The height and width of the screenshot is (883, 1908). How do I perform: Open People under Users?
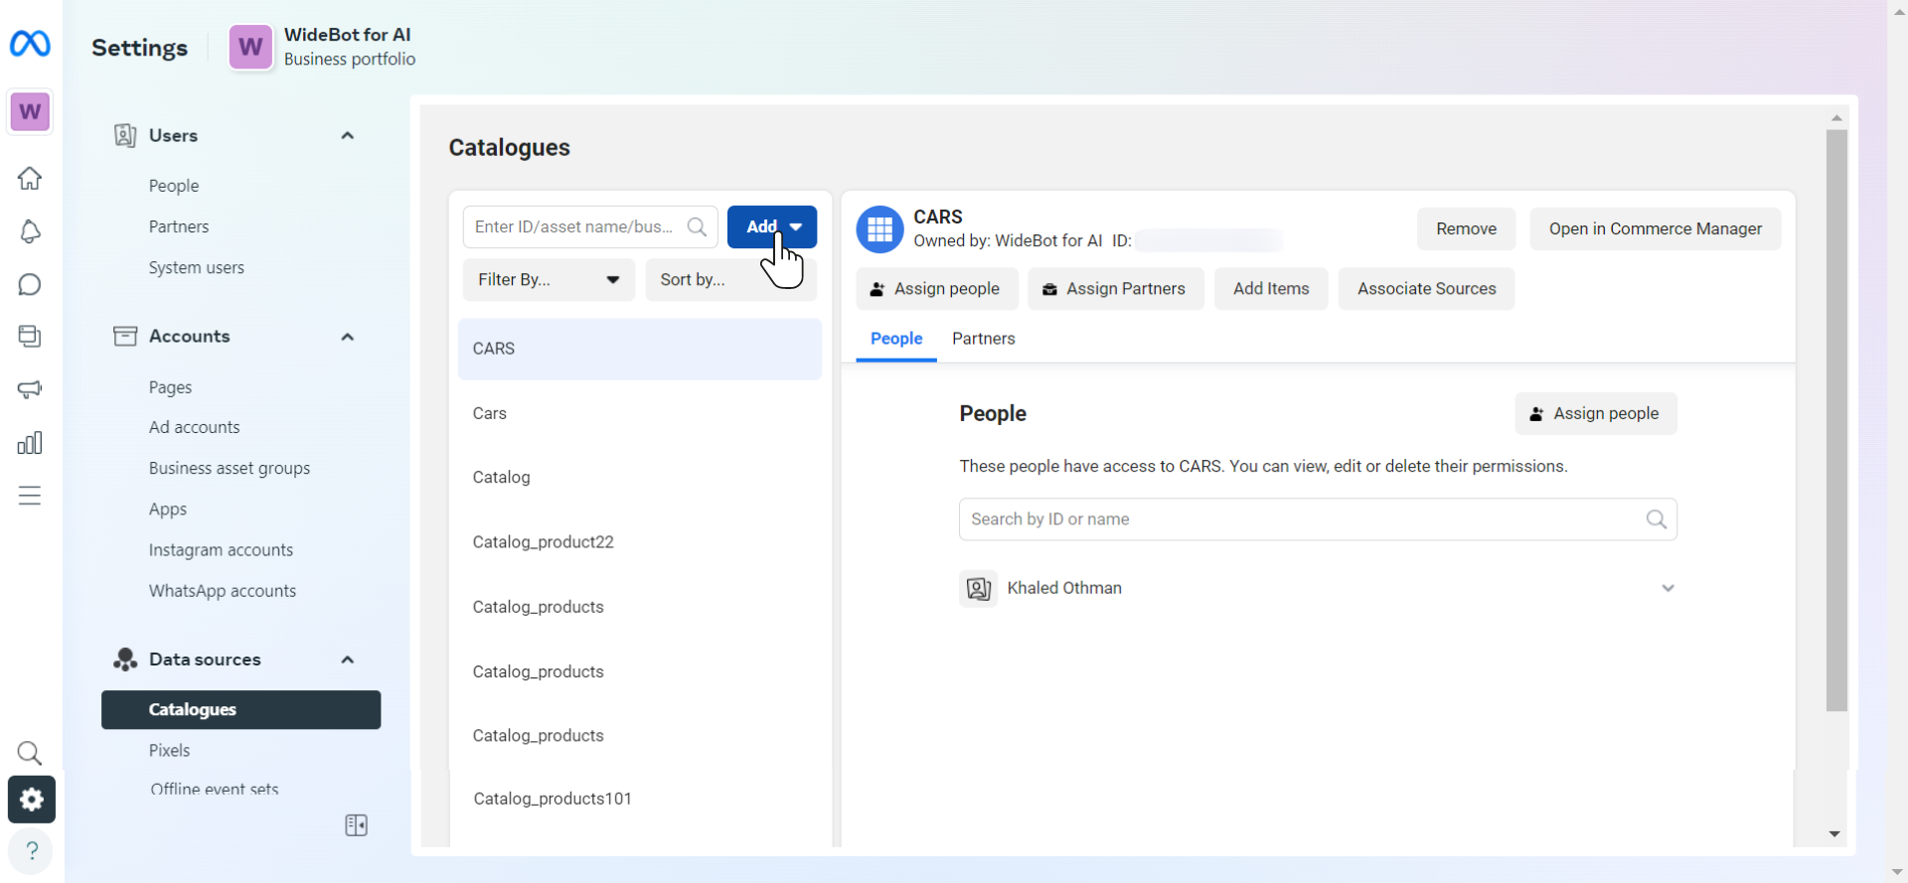[174, 186]
